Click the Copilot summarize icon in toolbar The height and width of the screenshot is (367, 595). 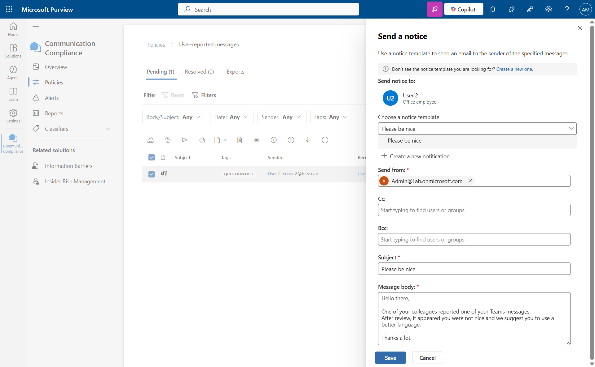coord(168,140)
